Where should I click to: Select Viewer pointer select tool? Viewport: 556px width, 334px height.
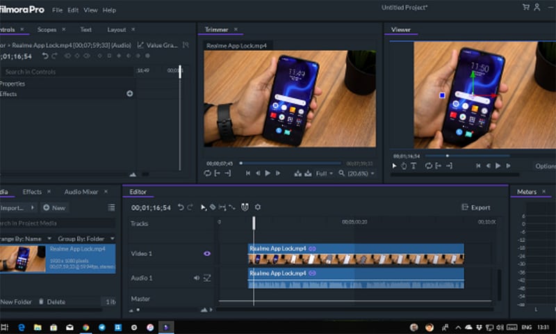[394, 166]
